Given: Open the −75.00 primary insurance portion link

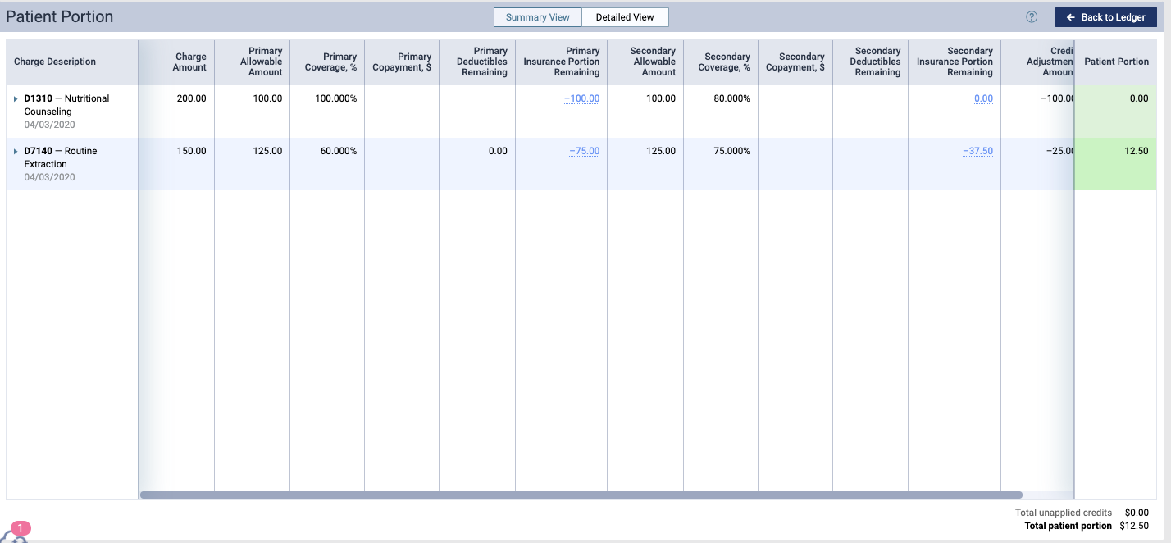Looking at the screenshot, I should pyautogui.click(x=584, y=151).
